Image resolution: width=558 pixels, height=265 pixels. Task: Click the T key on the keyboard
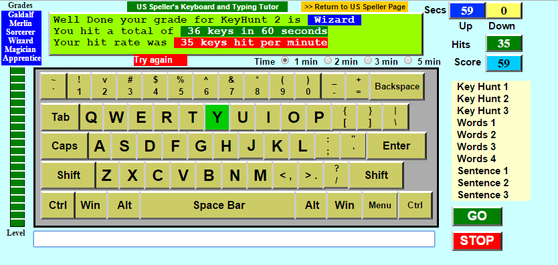point(192,117)
